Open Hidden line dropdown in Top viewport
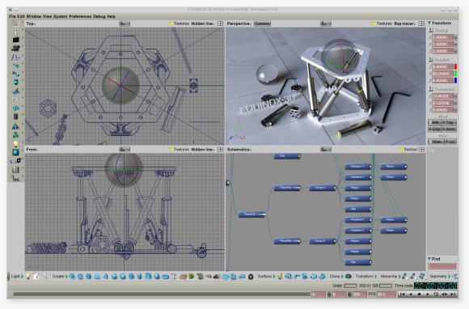This screenshot has width=469, height=309. (203, 23)
